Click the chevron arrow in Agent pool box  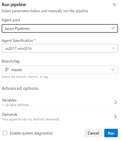pyautogui.click(x=113, y=28)
